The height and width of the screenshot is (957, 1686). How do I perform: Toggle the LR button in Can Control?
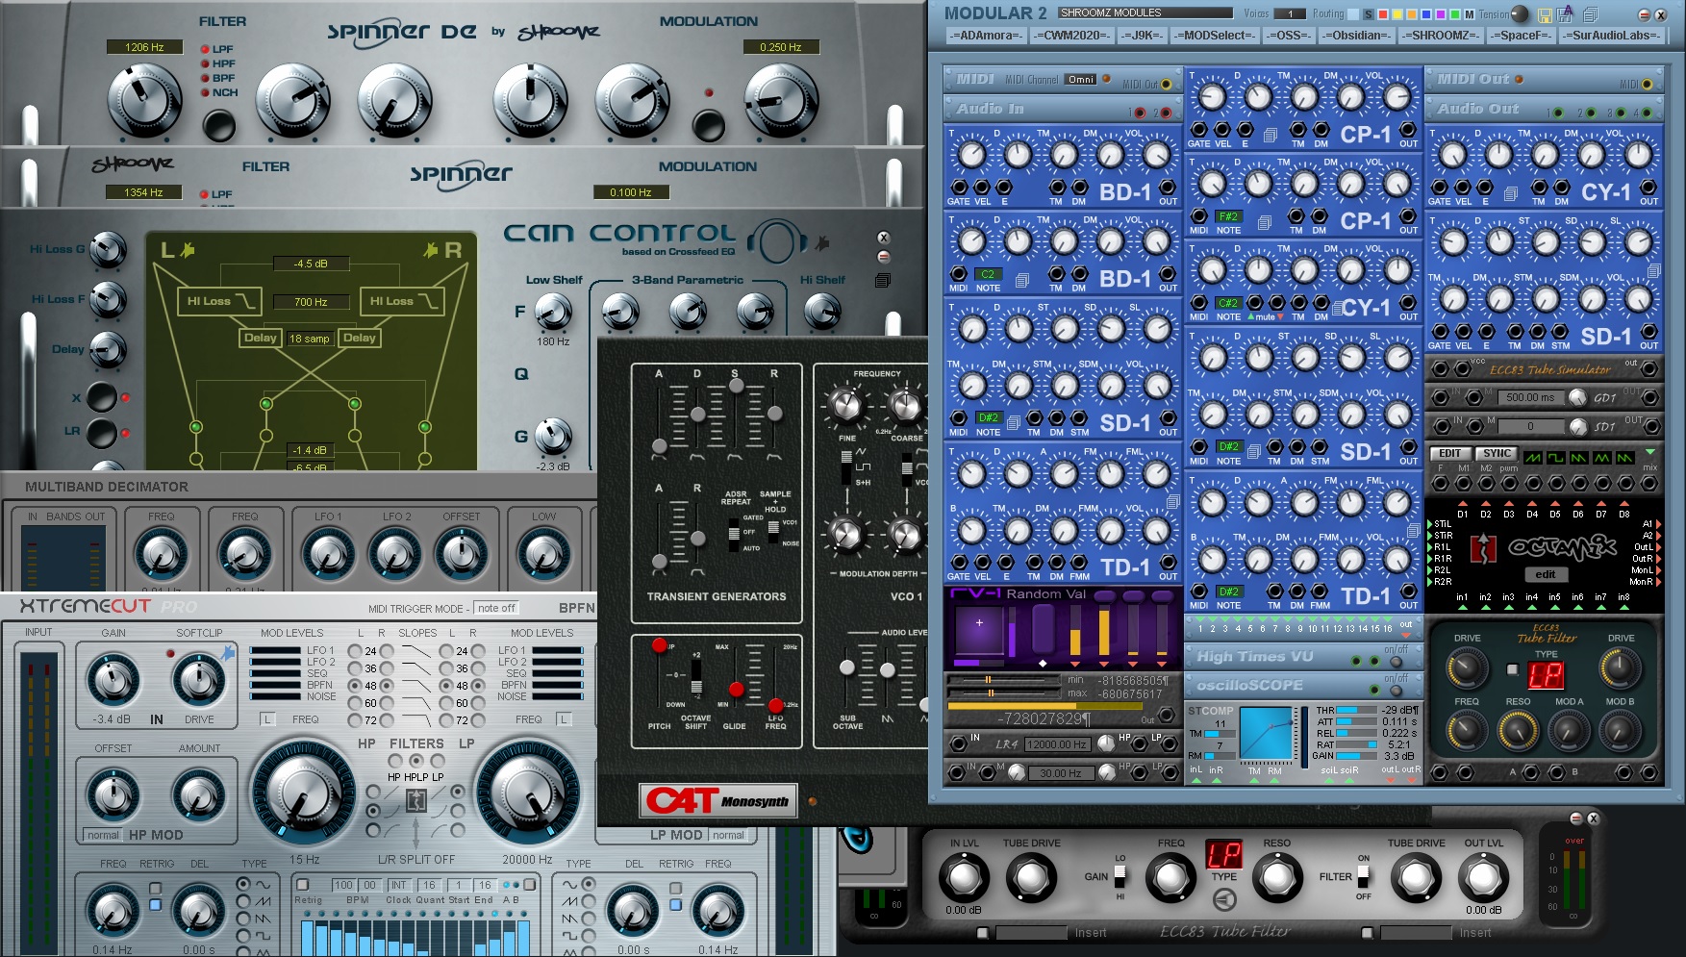point(101,432)
